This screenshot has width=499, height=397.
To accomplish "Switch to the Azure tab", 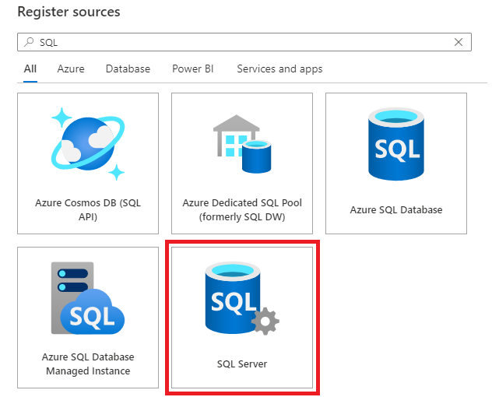I will click(x=71, y=69).
